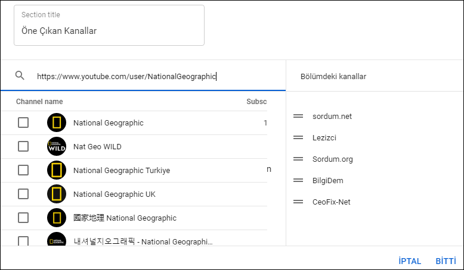Click the 國家地理 National Geographic avatar
The height and width of the screenshot is (270, 464).
point(57,218)
